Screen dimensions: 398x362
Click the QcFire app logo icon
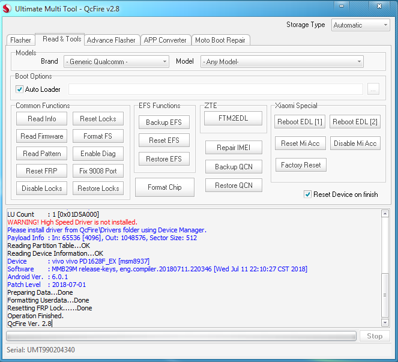pos(7,8)
